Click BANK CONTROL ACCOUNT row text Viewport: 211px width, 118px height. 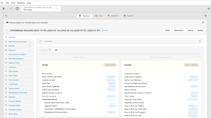[52, 77]
